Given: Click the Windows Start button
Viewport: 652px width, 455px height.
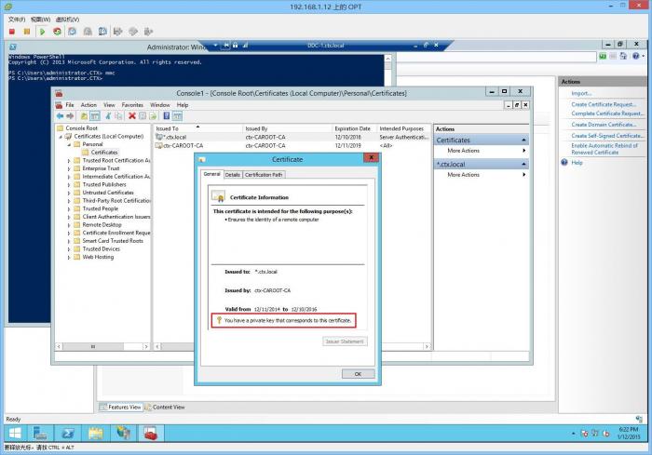Looking at the screenshot, I should click(15, 433).
